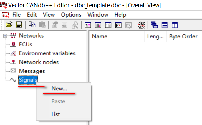Click the Messages envelope icon
The width and height of the screenshot is (202, 125).
pyautogui.click(x=13, y=71)
